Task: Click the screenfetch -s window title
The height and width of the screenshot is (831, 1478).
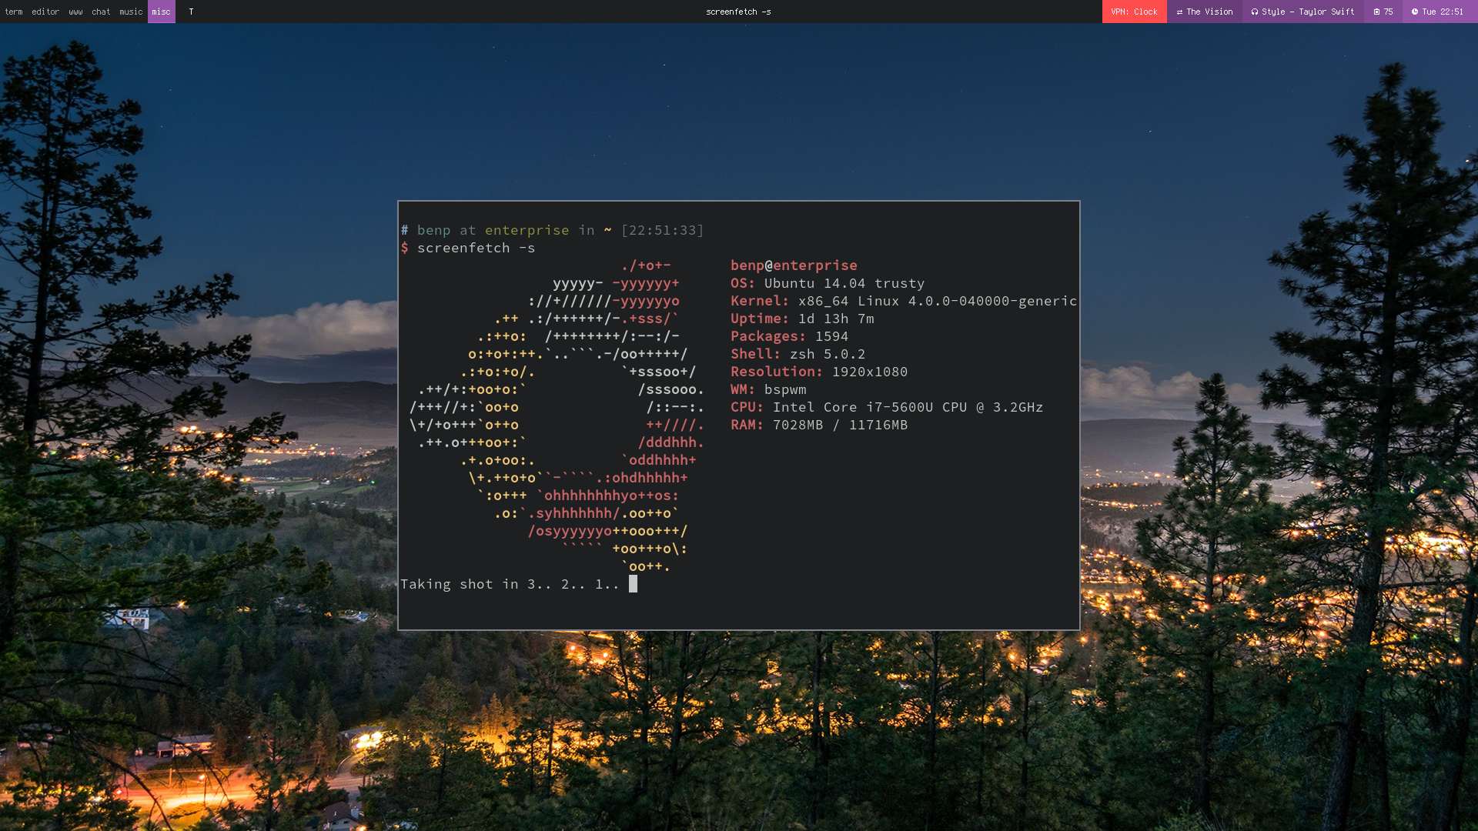Action: pyautogui.click(x=738, y=12)
